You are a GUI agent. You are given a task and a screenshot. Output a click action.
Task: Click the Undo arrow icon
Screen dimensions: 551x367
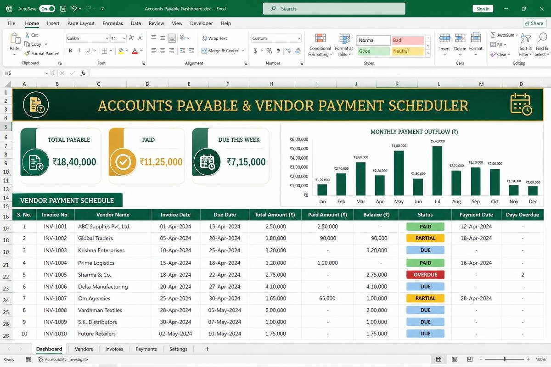point(74,9)
